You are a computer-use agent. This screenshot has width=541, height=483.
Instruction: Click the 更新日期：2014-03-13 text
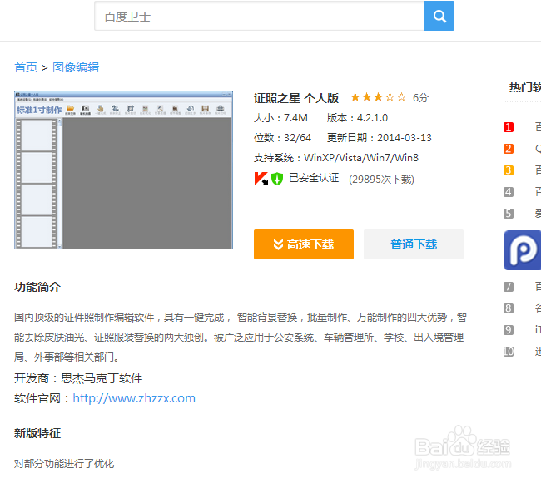(x=380, y=138)
